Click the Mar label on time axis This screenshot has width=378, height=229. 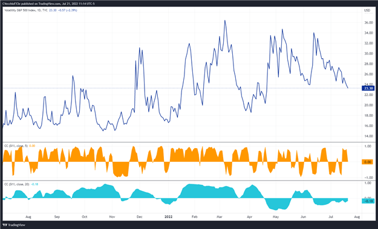point(219,217)
